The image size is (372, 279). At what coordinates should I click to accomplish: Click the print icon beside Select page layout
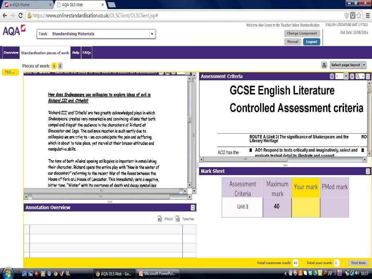324,65
